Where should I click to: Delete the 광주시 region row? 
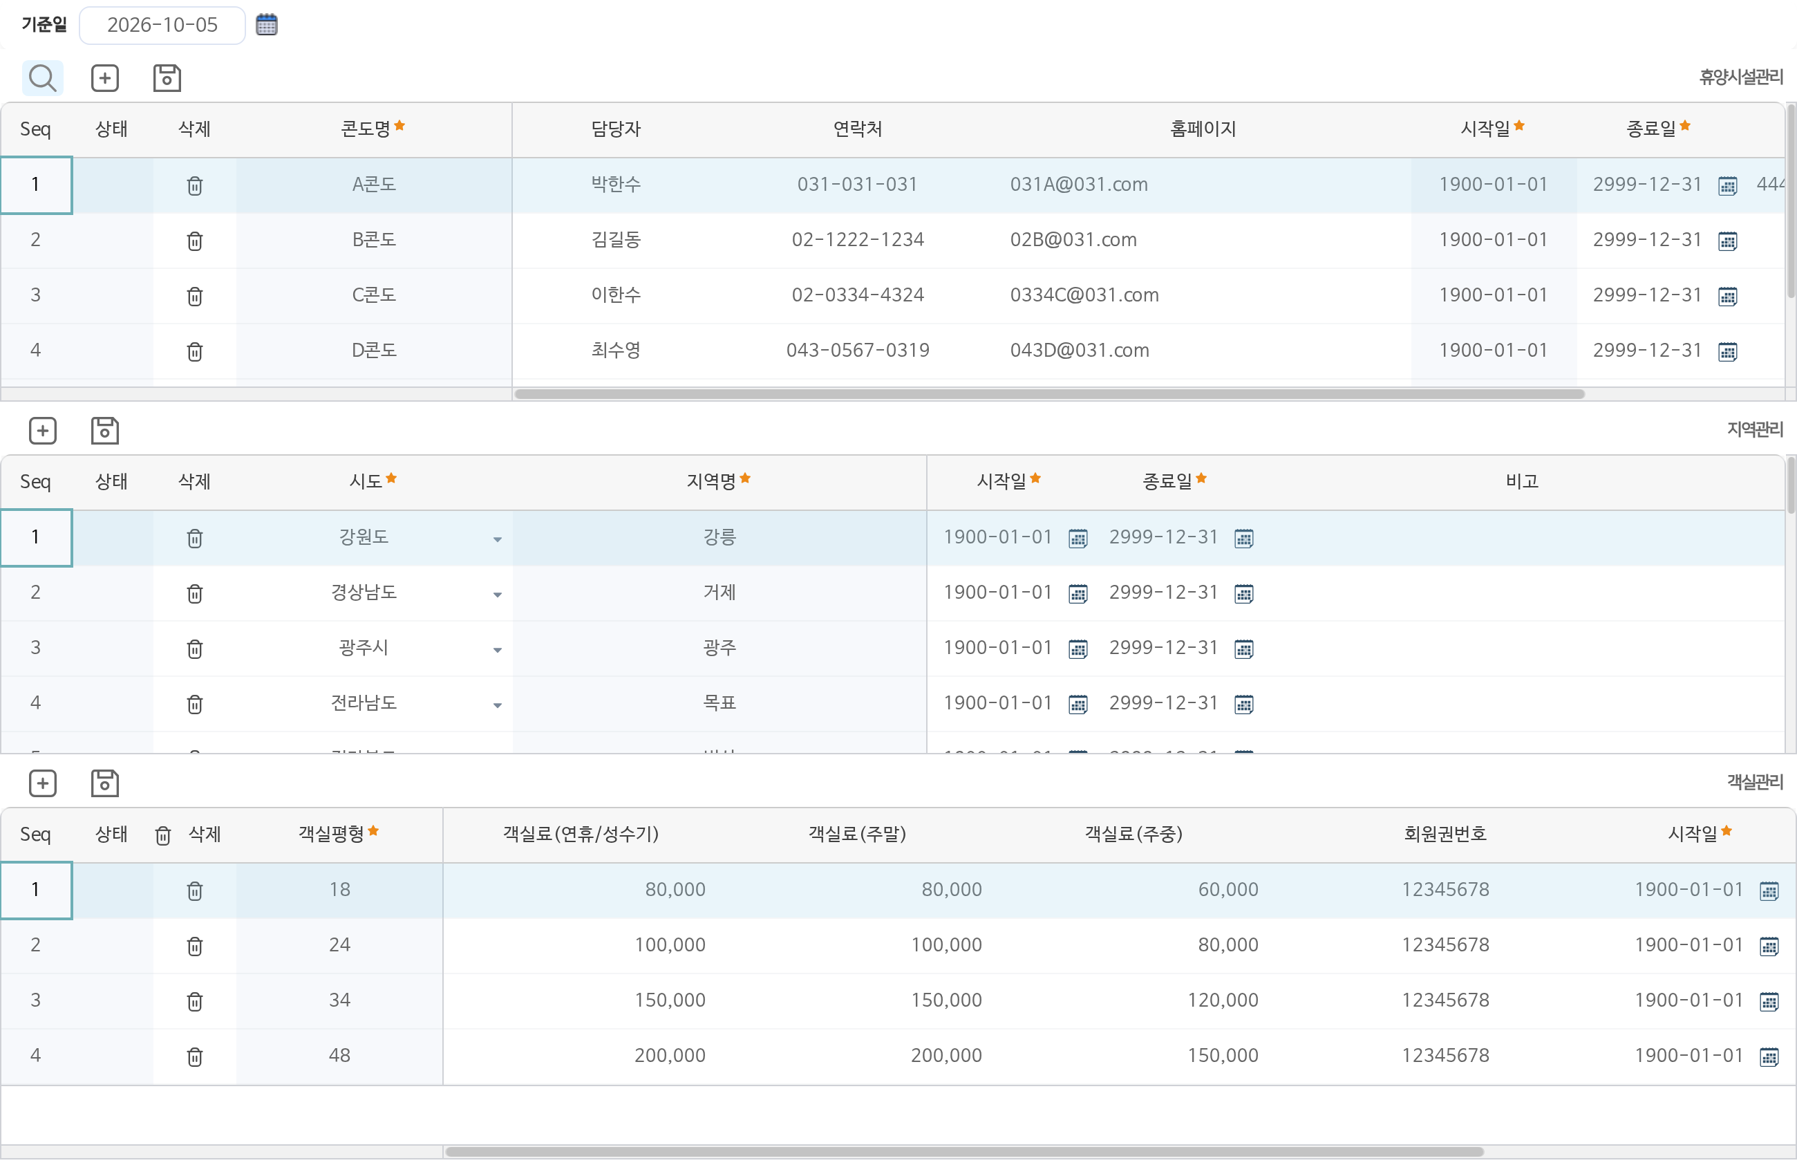pyautogui.click(x=195, y=649)
